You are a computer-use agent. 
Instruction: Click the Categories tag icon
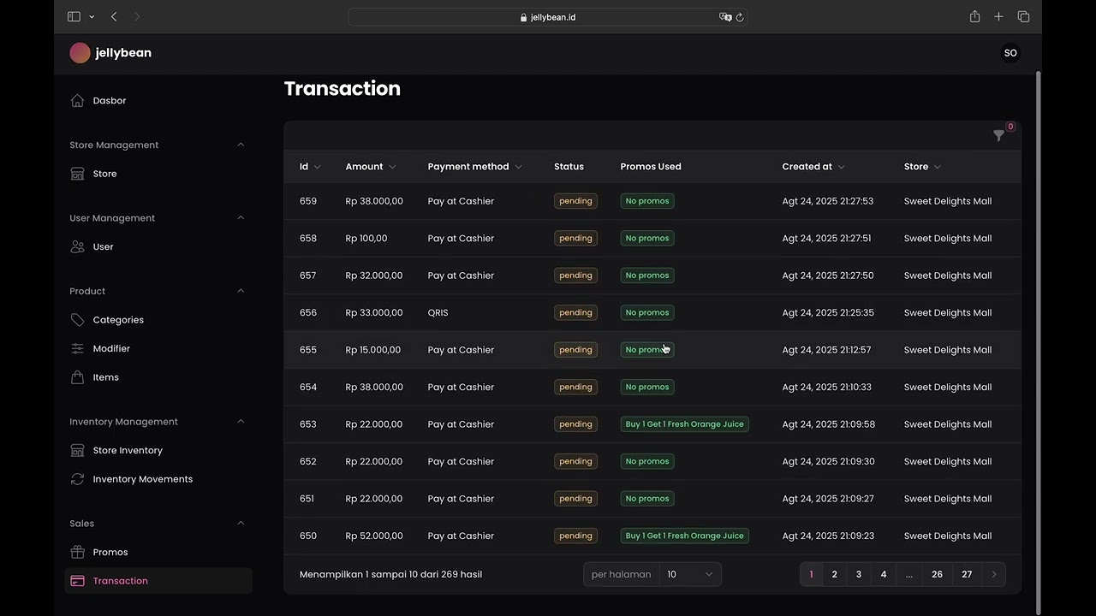coord(78,320)
